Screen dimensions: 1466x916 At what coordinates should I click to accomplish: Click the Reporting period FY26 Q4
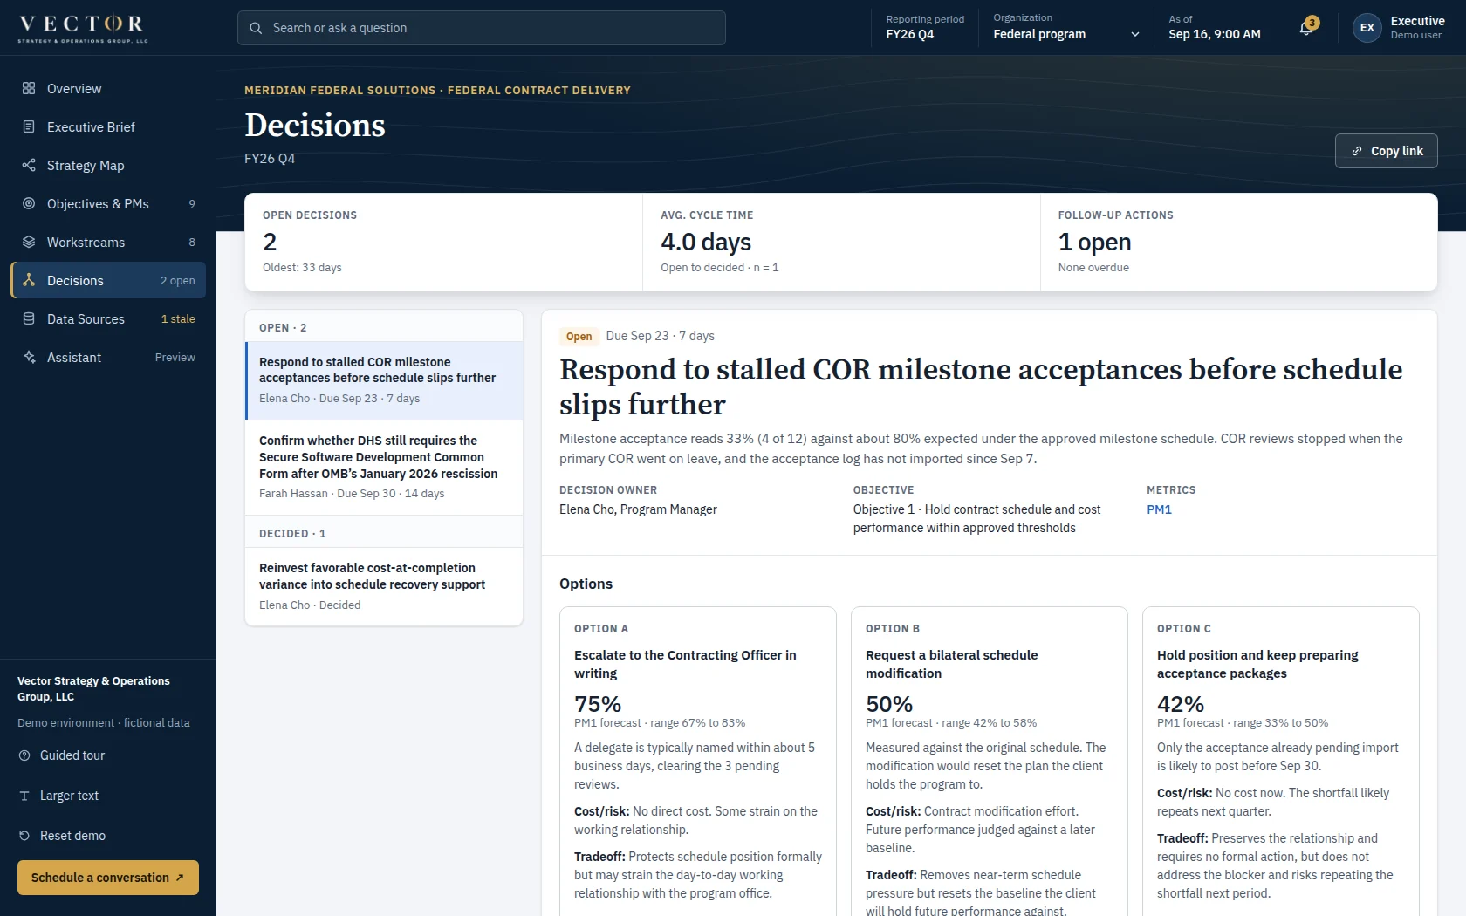click(925, 28)
